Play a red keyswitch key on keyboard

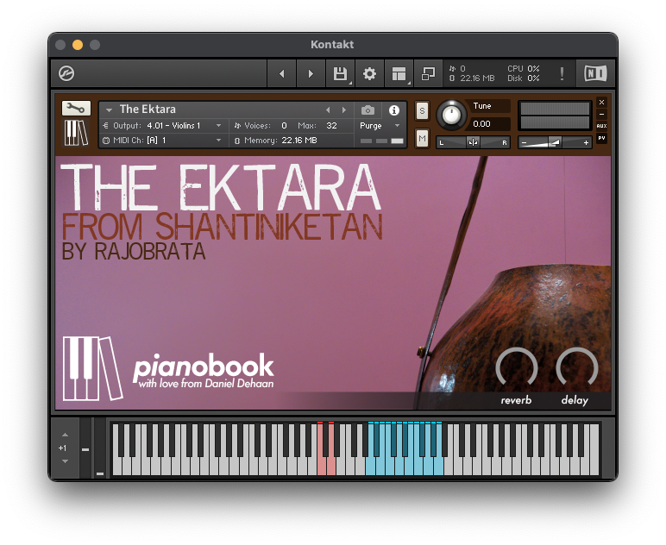click(x=322, y=467)
